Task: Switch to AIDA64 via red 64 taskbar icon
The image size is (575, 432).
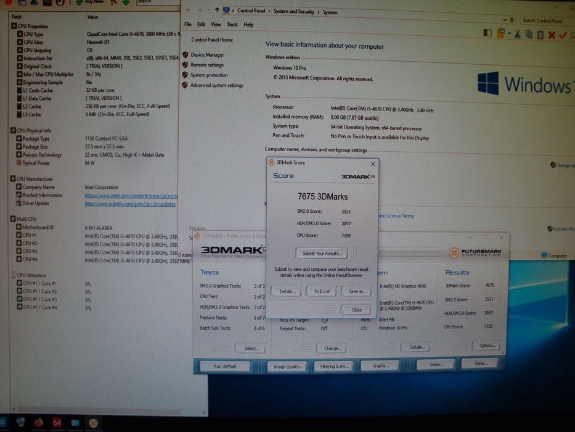Action: click(x=57, y=423)
